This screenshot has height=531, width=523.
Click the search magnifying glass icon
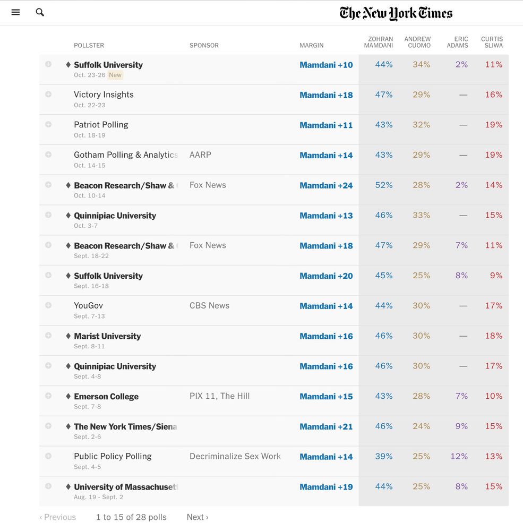coord(40,12)
